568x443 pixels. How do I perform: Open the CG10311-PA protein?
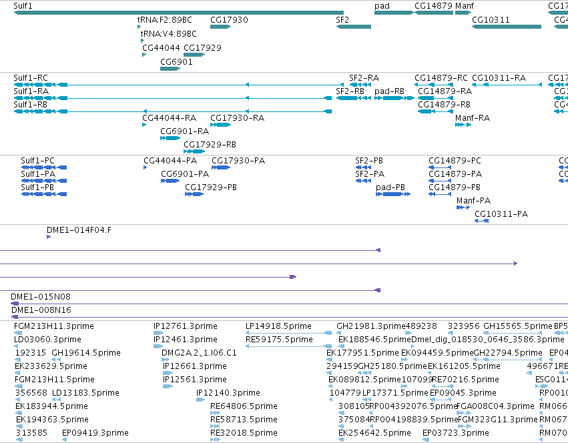click(x=481, y=221)
